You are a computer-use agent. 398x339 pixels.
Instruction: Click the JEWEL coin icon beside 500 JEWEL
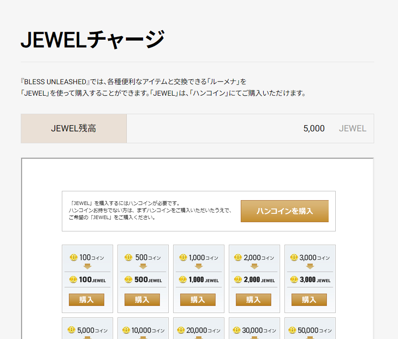[x=129, y=279]
